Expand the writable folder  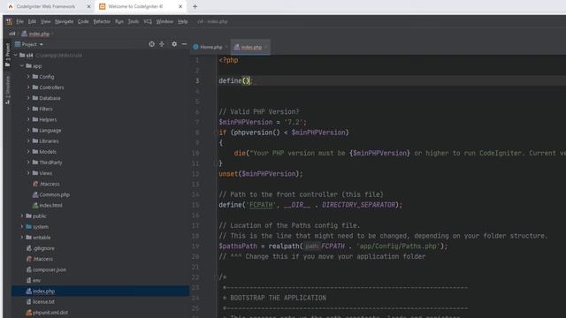point(22,238)
